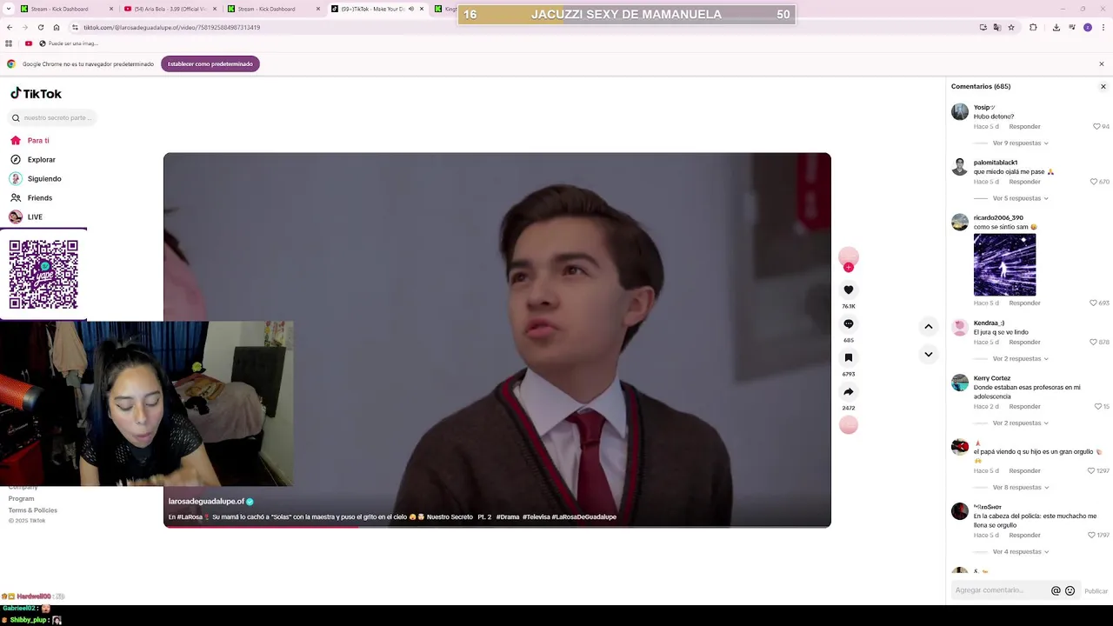Dismiss the Chrome default browser infobar
Image resolution: width=1113 pixels, height=626 pixels.
(1102, 63)
